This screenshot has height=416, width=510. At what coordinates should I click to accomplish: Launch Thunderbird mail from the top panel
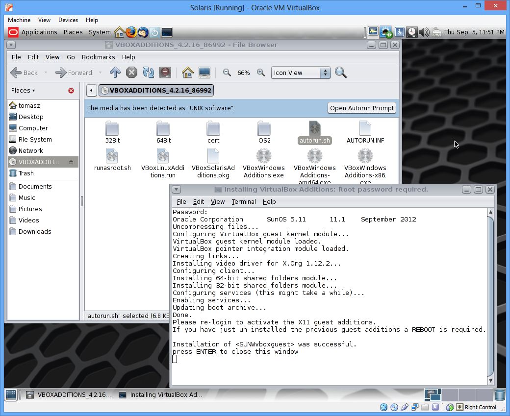tap(143, 32)
